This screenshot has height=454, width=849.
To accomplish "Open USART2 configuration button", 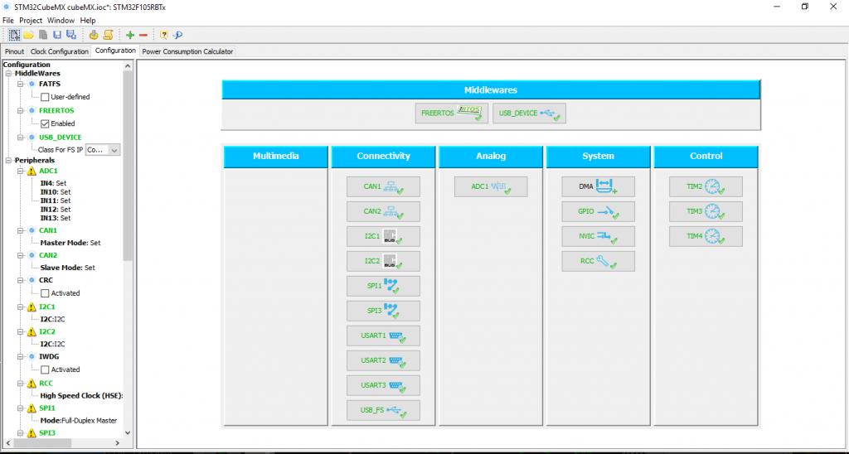I will pyautogui.click(x=383, y=360).
